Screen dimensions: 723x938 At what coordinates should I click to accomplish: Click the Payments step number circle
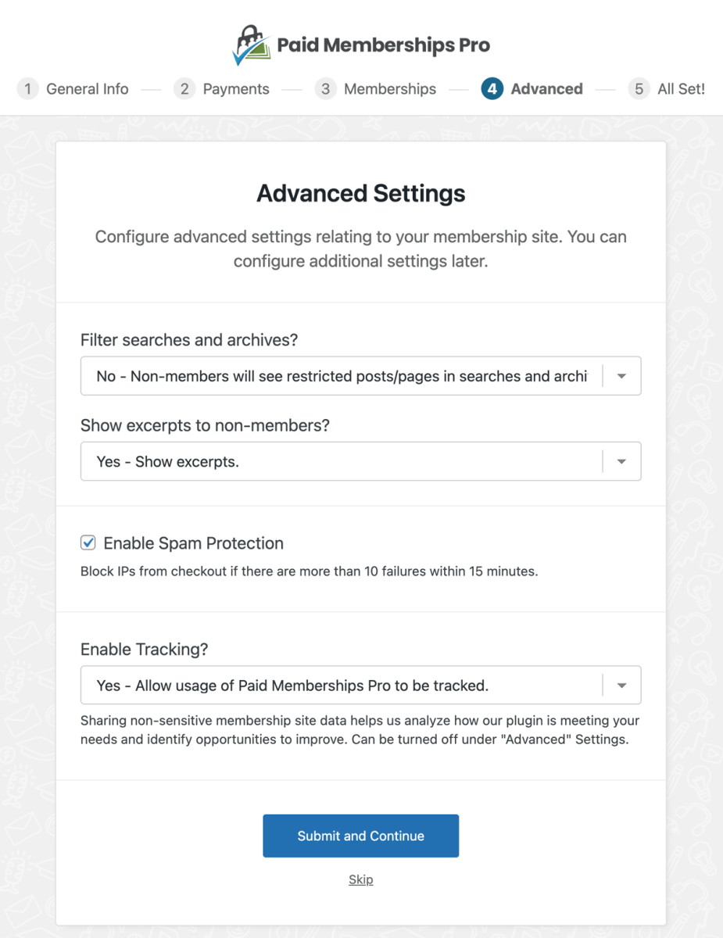[184, 89]
